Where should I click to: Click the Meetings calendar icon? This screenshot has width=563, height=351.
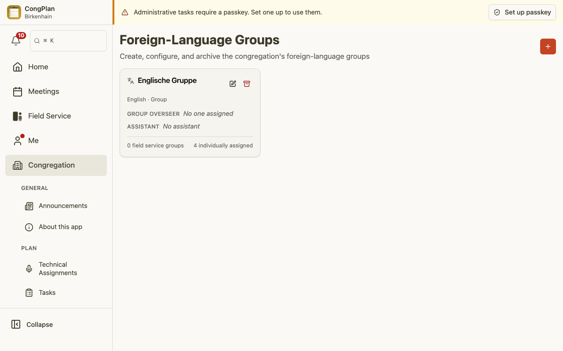(18, 91)
